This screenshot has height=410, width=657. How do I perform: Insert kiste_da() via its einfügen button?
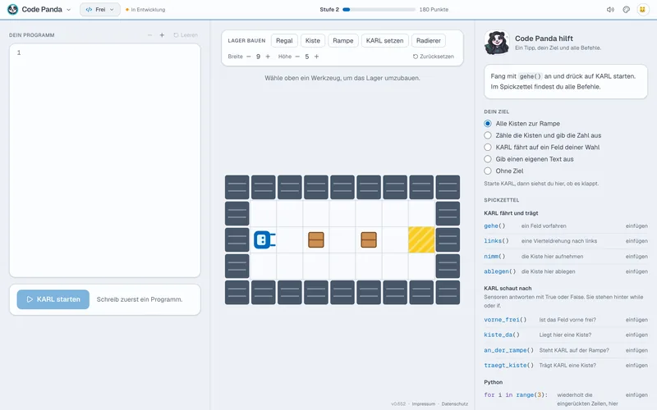pos(636,335)
